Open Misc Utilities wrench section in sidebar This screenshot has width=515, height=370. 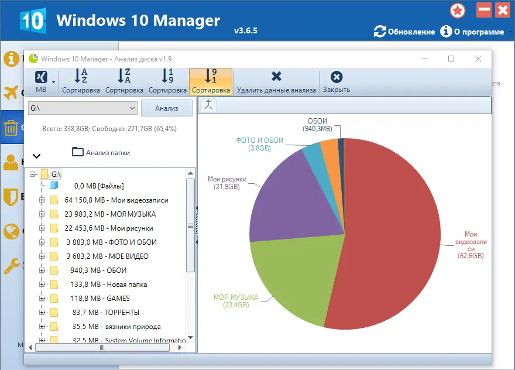(11, 266)
